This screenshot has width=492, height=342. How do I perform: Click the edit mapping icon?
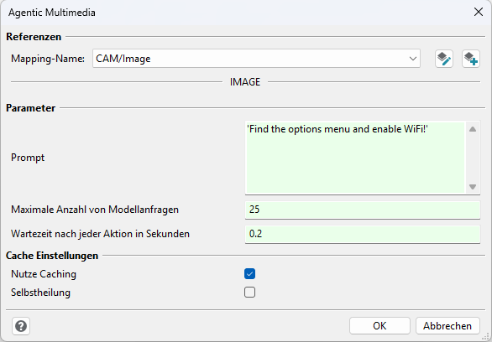pyautogui.click(x=444, y=59)
